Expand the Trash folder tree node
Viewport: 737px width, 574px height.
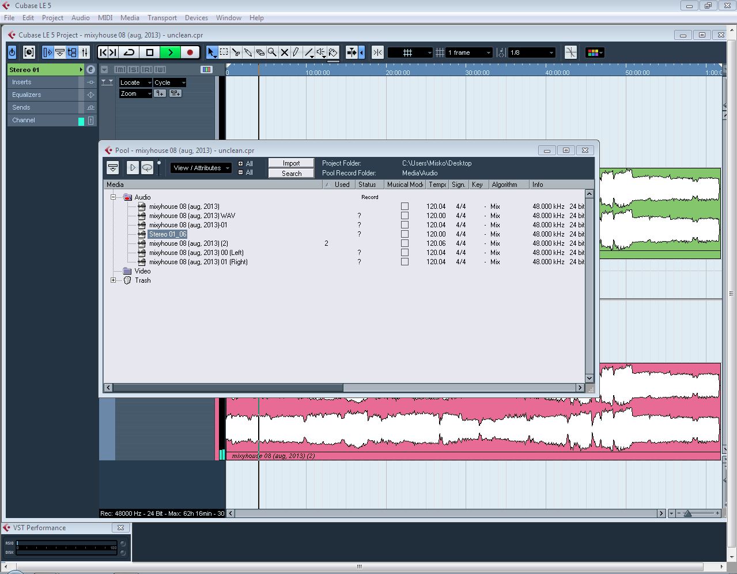pos(114,280)
